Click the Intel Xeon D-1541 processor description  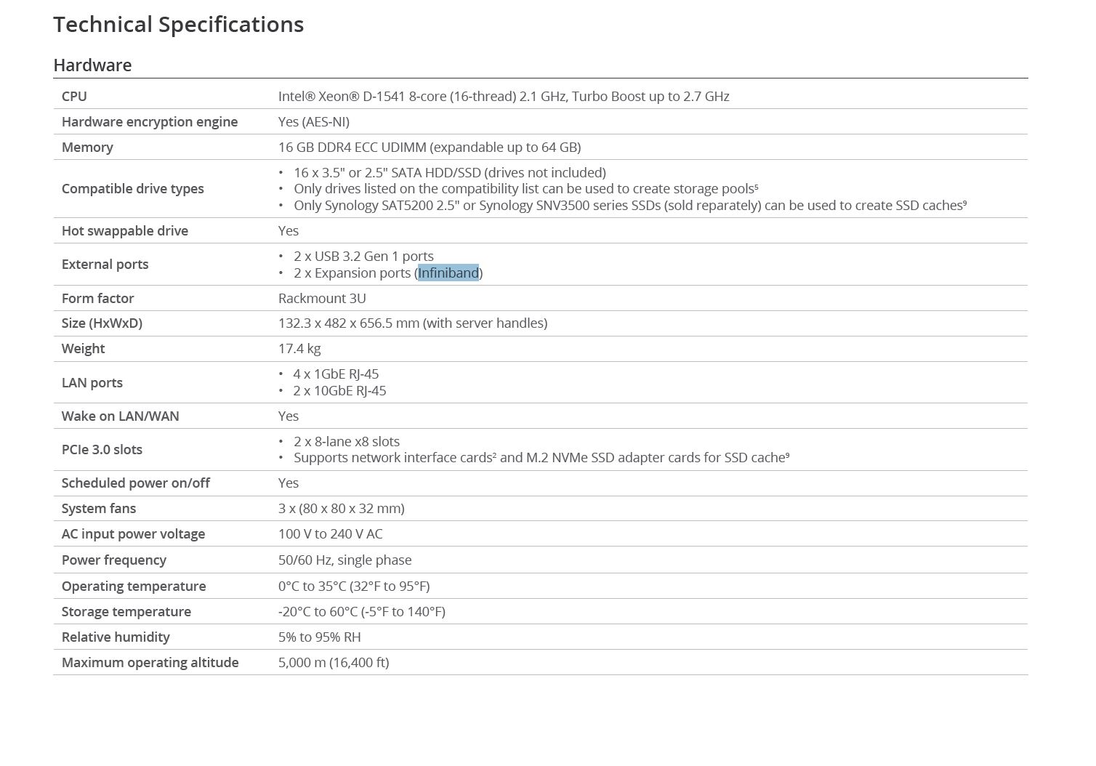(x=503, y=97)
